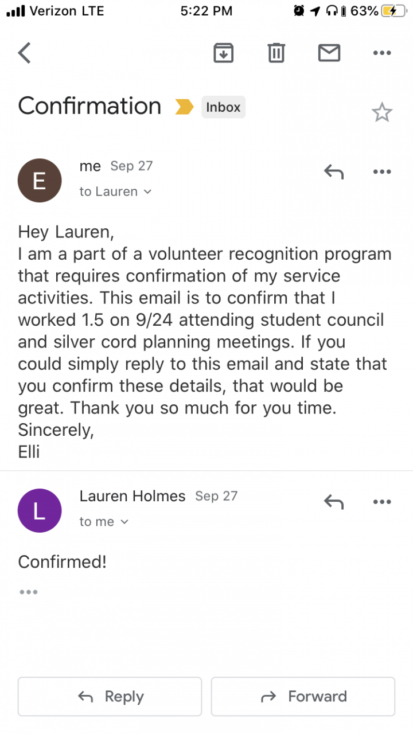Tap the Inbox label chip
The height and width of the screenshot is (734, 413).
tap(223, 107)
